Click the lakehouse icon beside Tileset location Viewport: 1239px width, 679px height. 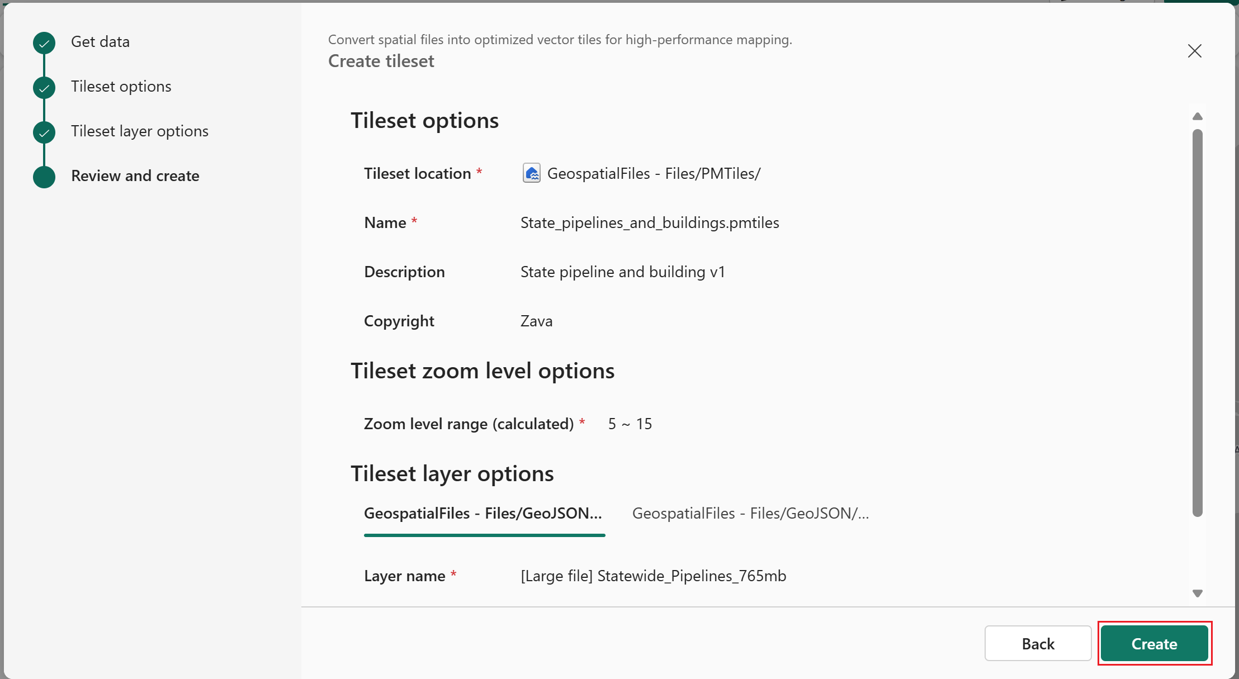pyautogui.click(x=531, y=173)
